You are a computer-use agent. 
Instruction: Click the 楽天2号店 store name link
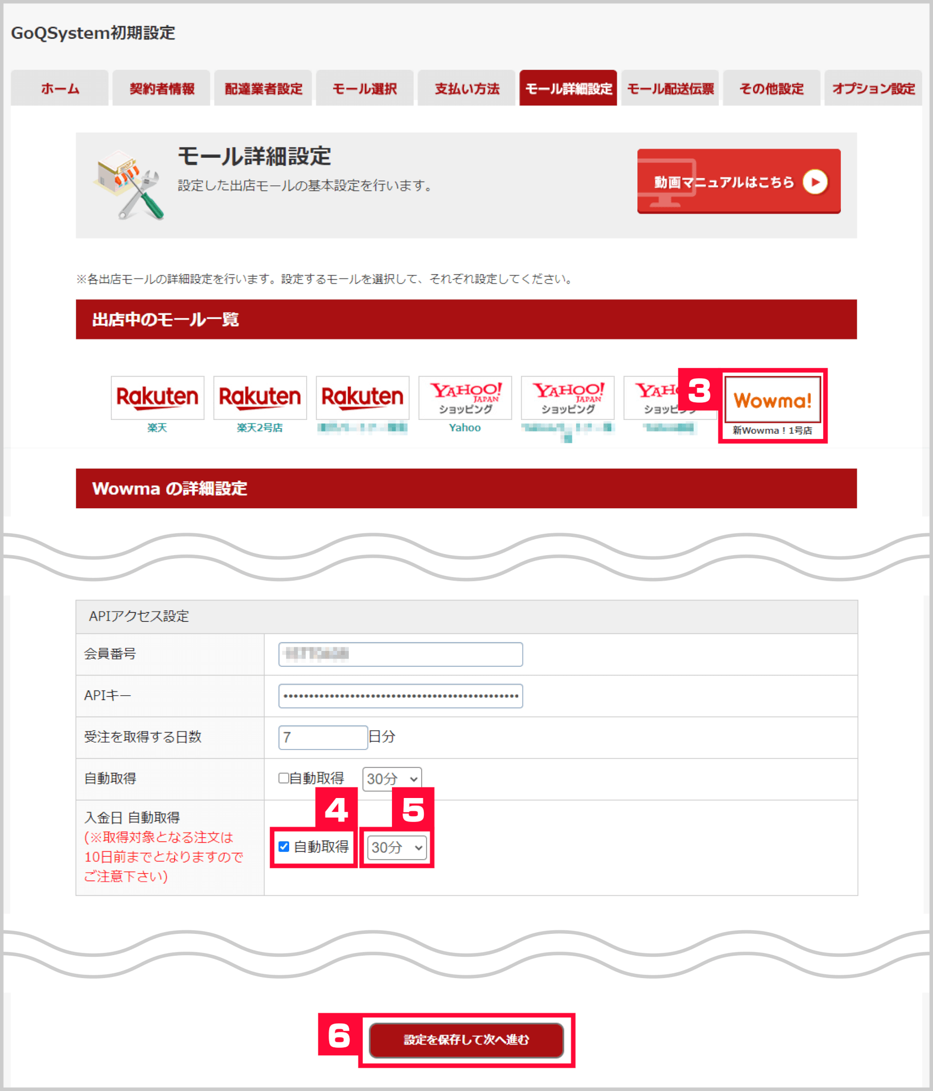click(x=260, y=428)
